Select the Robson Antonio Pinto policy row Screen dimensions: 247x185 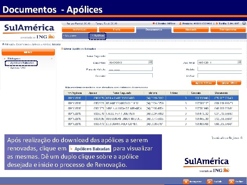(151, 119)
